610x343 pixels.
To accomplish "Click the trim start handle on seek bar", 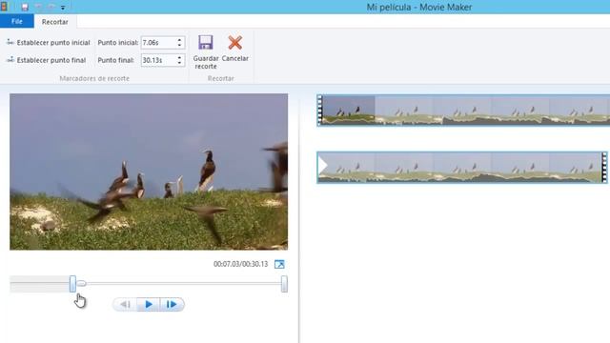I will click(72, 284).
